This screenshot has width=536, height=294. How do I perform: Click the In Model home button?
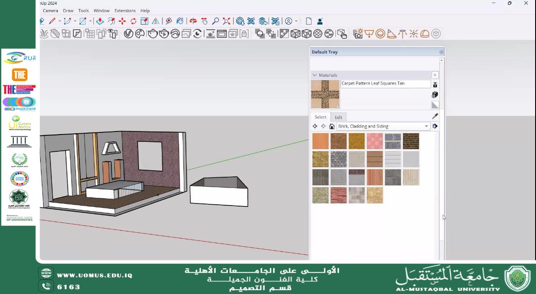coord(331,126)
